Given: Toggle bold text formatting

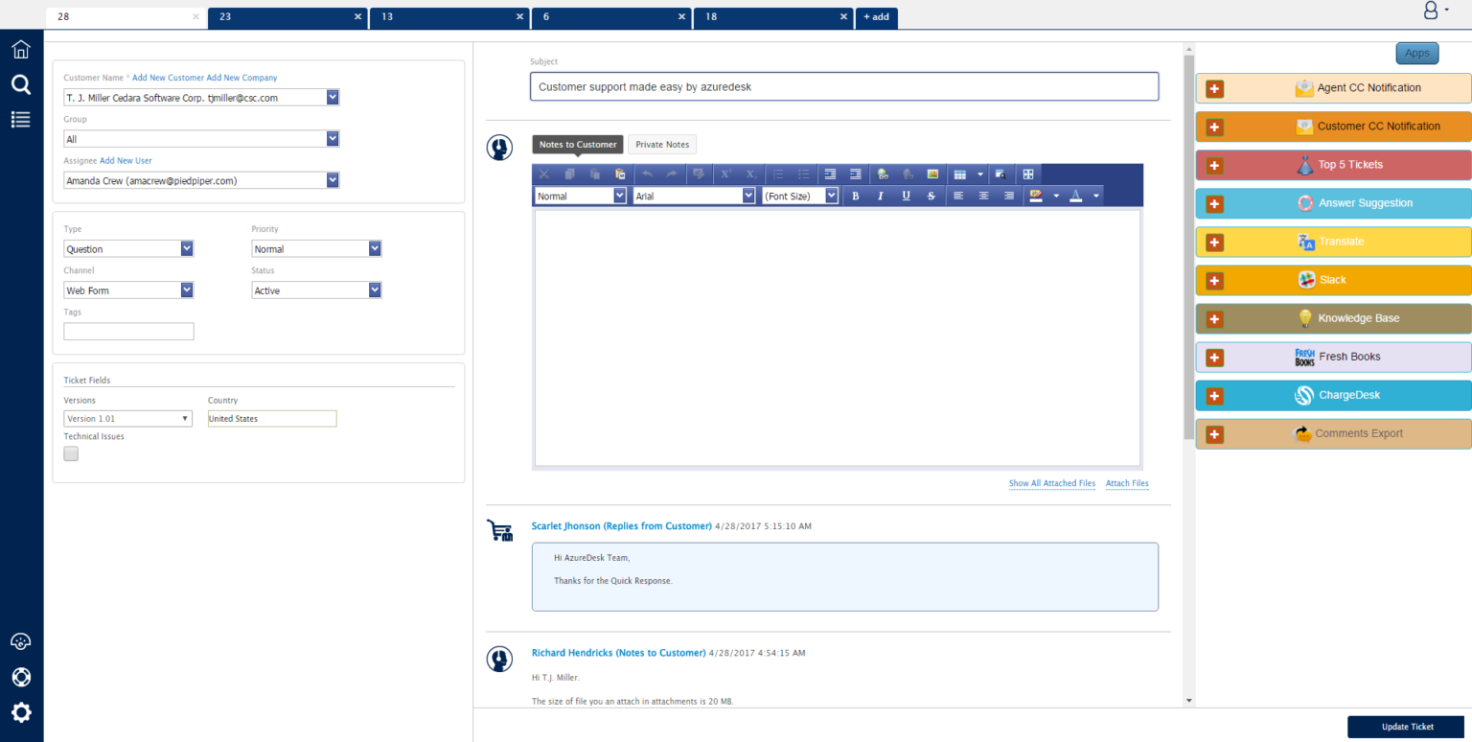Looking at the screenshot, I should (855, 196).
